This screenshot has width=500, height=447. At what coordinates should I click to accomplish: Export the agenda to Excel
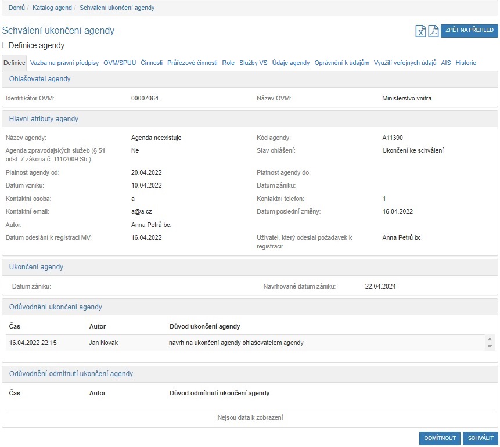click(420, 31)
